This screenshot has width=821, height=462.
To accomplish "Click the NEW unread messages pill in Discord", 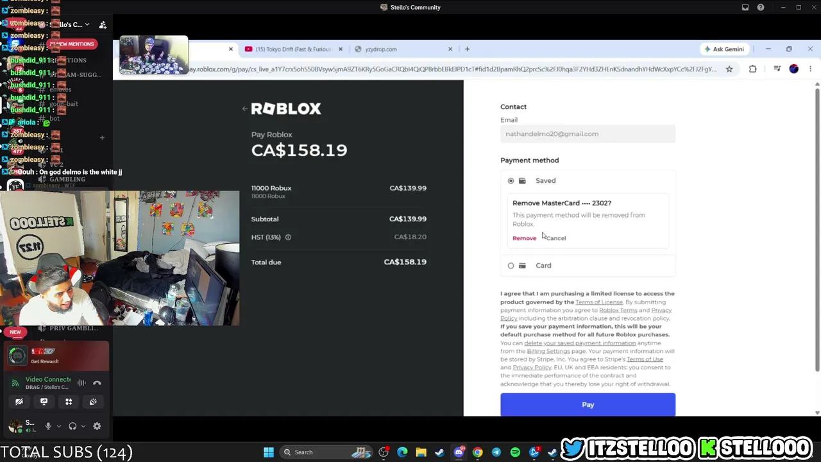I will [15, 332].
